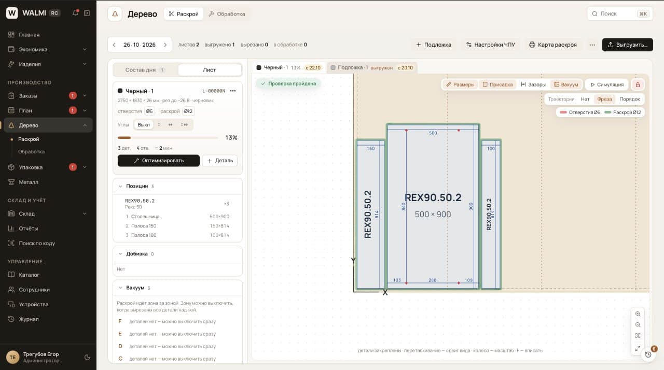This screenshot has height=370, width=664.
Task: Switch to the Обработка tab
Action: (227, 14)
